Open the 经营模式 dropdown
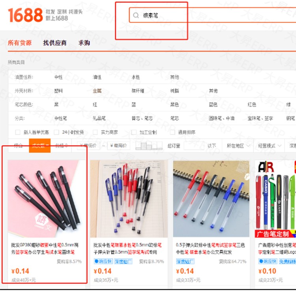296x296 pixels. 270,146
